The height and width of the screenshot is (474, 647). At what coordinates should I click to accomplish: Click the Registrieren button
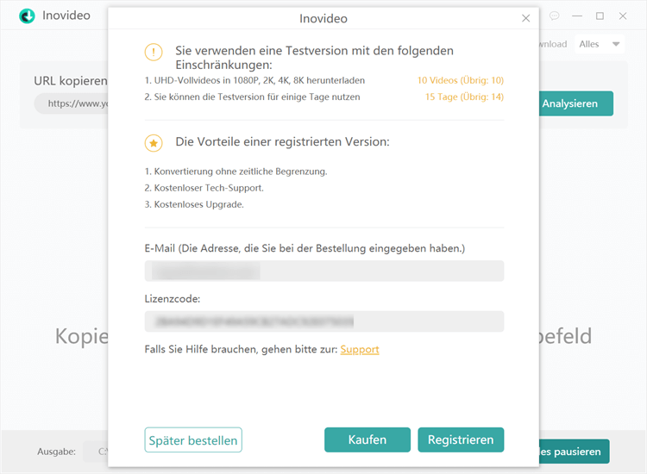[x=461, y=440]
